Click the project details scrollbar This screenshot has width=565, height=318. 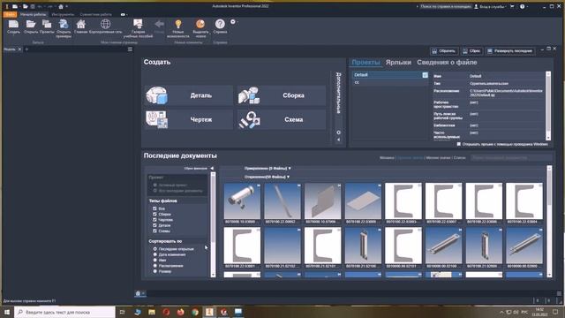548,106
